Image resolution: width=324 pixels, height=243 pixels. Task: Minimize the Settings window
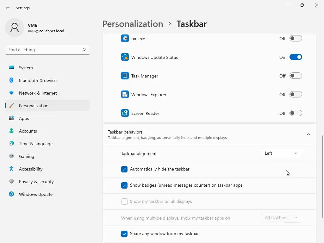click(x=287, y=5)
